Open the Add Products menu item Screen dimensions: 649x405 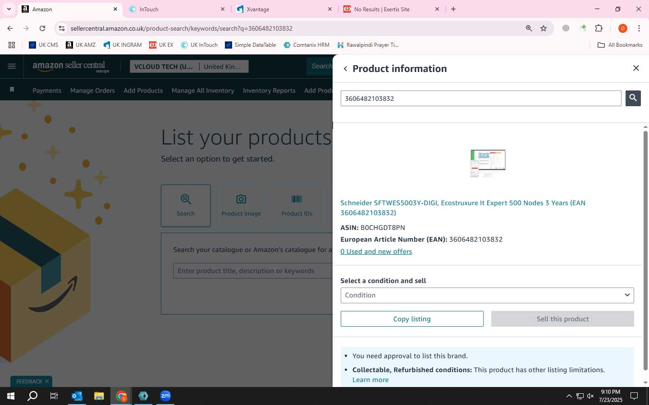(x=143, y=90)
